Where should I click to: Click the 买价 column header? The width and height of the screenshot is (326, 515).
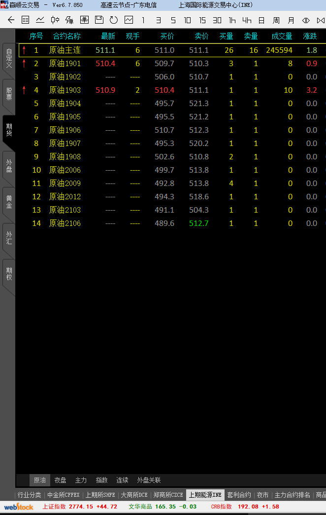(167, 36)
